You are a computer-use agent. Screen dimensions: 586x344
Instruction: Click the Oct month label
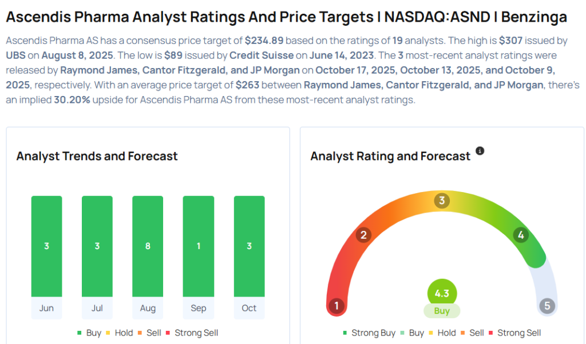[x=249, y=308]
